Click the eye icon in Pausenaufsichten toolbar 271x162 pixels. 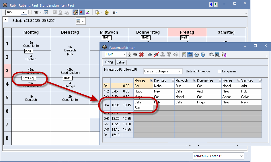coord(150,55)
